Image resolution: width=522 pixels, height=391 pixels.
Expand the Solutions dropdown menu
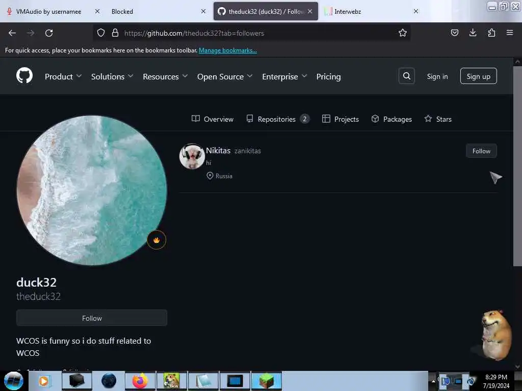pyautogui.click(x=112, y=76)
